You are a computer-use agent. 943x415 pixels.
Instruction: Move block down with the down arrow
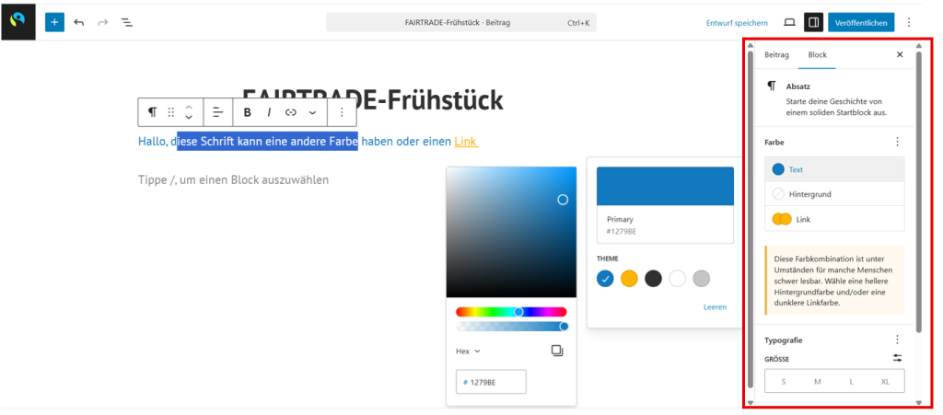[x=189, y=118]
